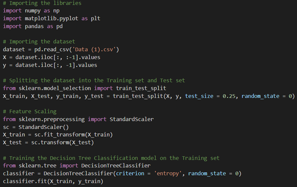Click 'pandas' in the import line
The height and width of the screenshot is (187, 297).
(34, 26)
